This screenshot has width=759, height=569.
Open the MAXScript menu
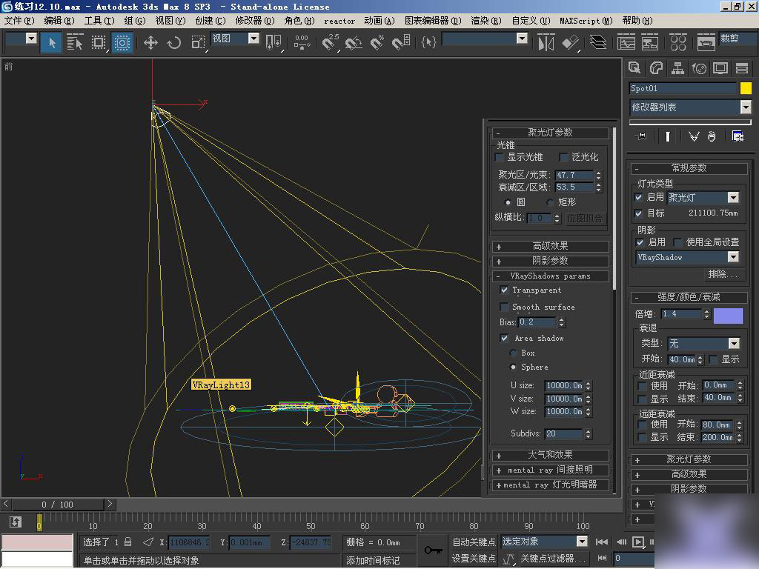pos(586,21)
